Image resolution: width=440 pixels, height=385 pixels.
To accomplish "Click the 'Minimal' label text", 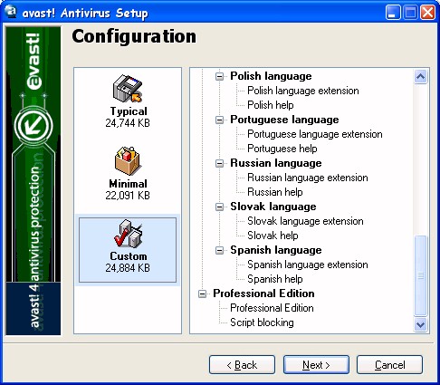I will tap(128, 184).
